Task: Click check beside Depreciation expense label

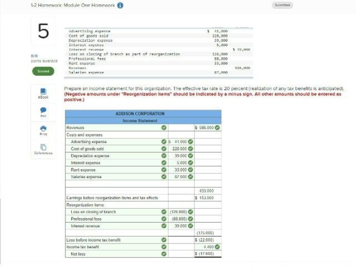Action: coord(164,155)
